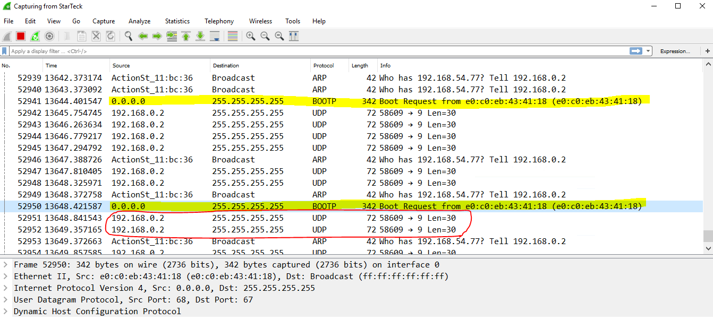Select packet 52941 BOOTP row
This screenshot has height=320, width=713.
351,101
